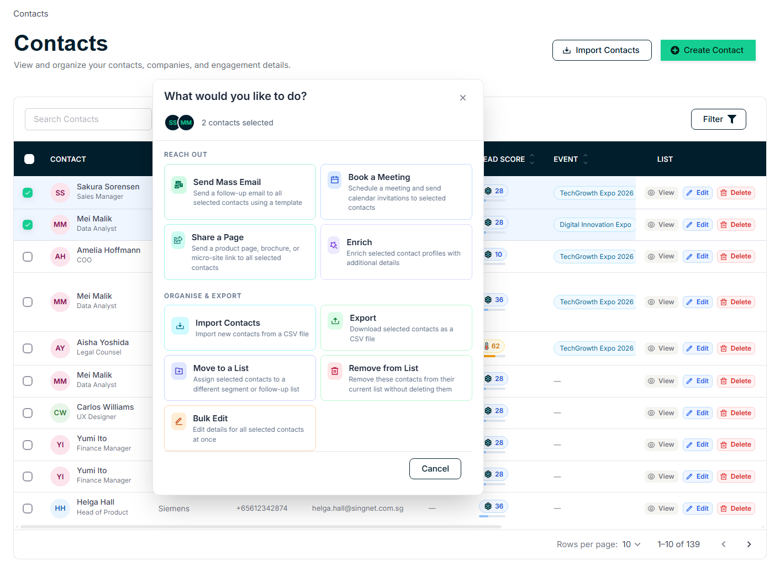
Task: Select Helga Hall's row checkbox
Action: [x=28, y=509]
